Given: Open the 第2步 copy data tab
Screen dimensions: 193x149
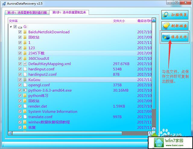Looking at the screenshot, I should (69, 12).
